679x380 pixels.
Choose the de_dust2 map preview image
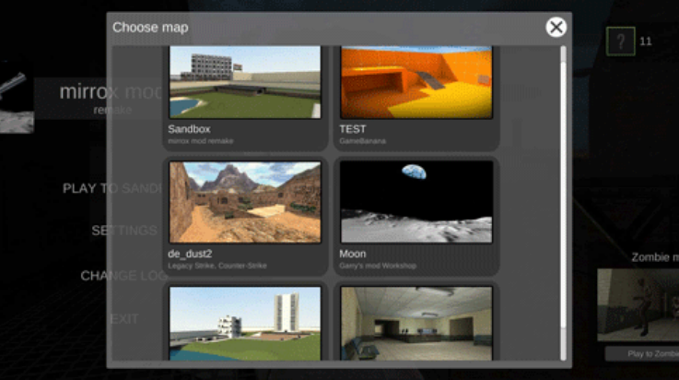(244, 202)
